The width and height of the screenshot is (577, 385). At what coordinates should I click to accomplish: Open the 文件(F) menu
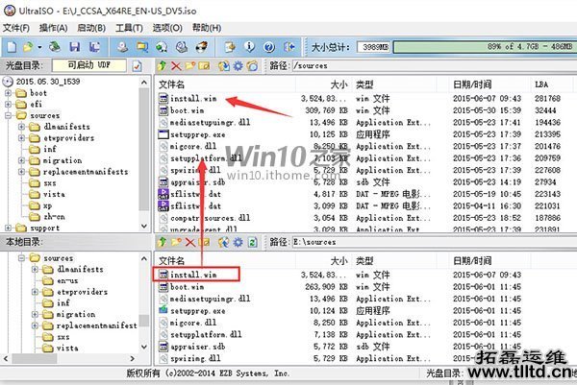point(16,28)
